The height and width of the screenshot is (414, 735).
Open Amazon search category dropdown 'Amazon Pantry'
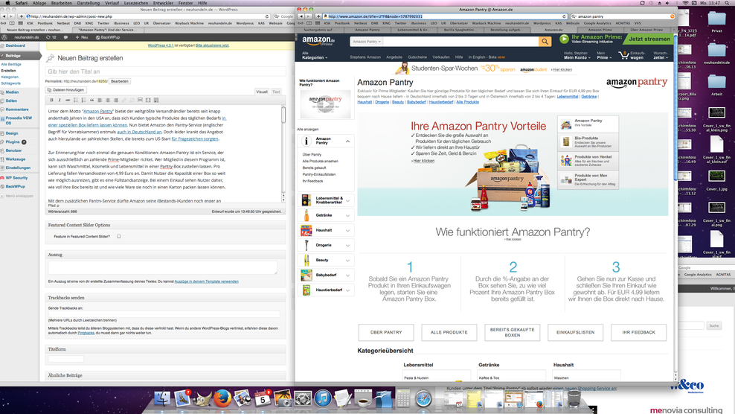click(x=367, y=41)
